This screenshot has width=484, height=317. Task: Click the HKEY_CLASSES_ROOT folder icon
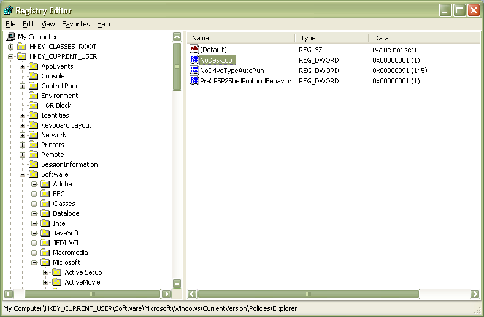(22, 47)
